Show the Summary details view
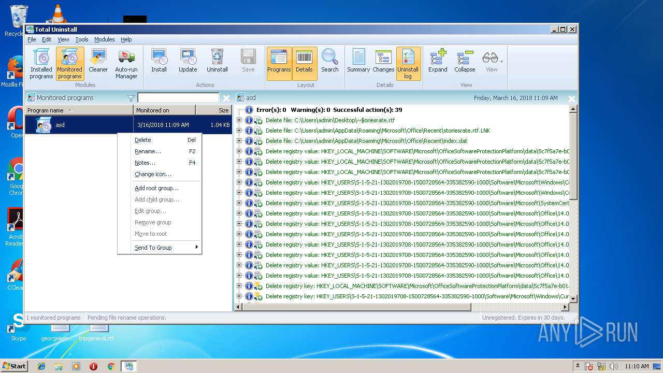 click(358, 61)
